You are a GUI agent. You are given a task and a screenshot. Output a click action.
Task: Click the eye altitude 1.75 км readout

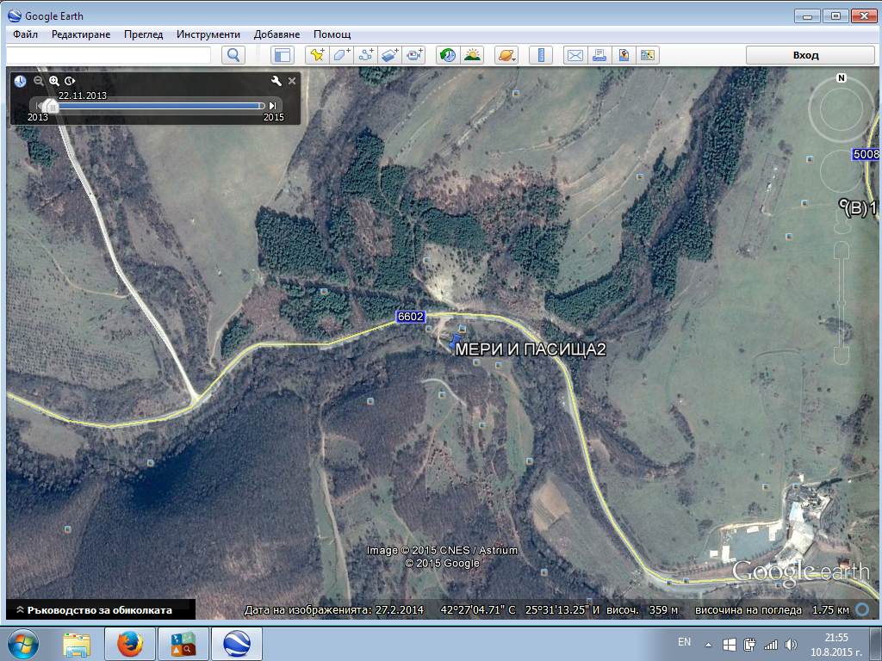click(830, 610)
